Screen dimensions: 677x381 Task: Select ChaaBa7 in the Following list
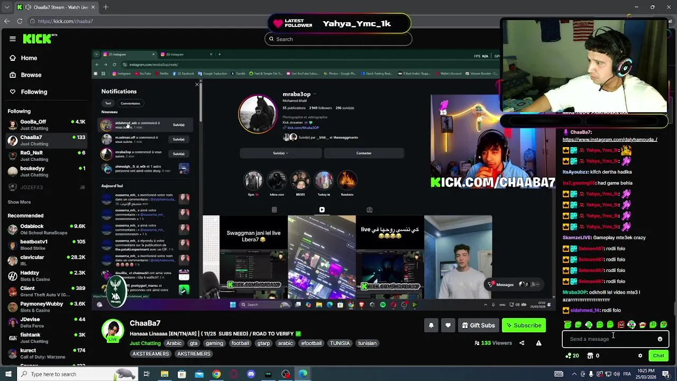[45, 140]
